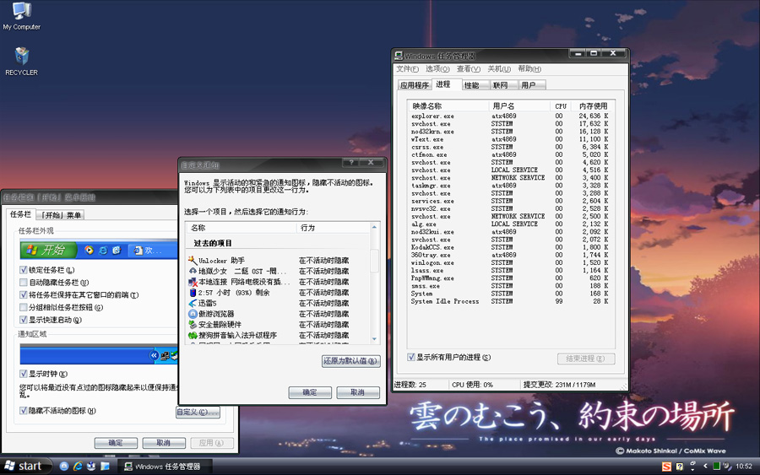Screen dimensions: 760x475
Task: Click the 安全删除硬件 item icon
Action: 193,325
